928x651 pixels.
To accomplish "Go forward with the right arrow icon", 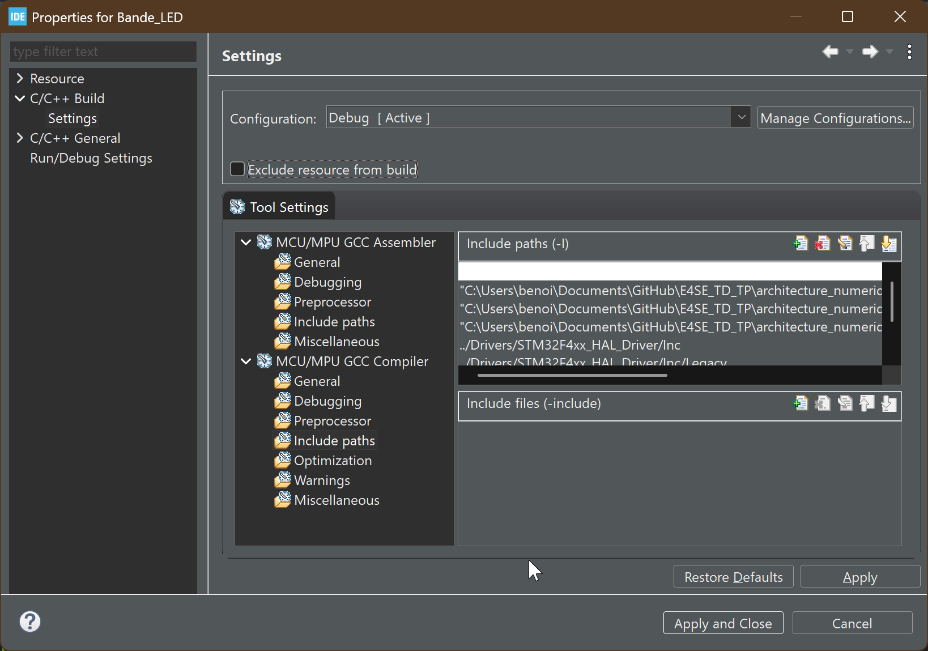I will click(x=870, y=52).
